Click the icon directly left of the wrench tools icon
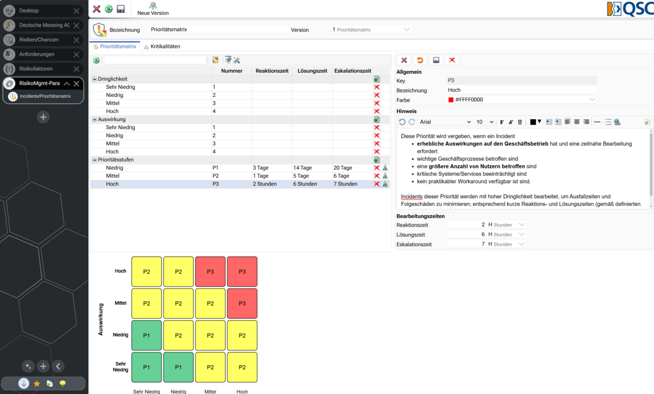Image resolution: width=654 pixels, height=394 pixels. [228, 60]
